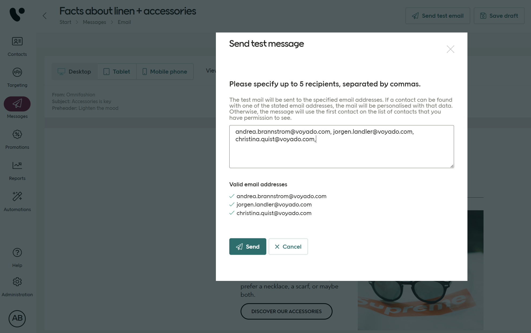Click the recipients email address field
Viewport: 531px width, 333px height.
click(x=341, y=147)
